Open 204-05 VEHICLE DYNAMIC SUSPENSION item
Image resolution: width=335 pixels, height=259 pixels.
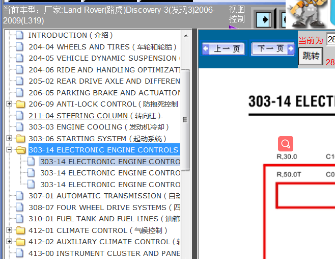click(104, 58)
